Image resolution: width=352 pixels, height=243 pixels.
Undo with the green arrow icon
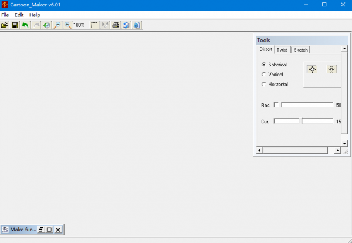(25, 25)
